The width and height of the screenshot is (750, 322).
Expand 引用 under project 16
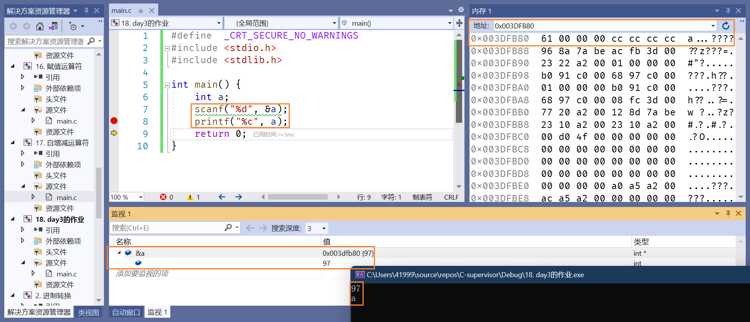[x=23, y=77]
